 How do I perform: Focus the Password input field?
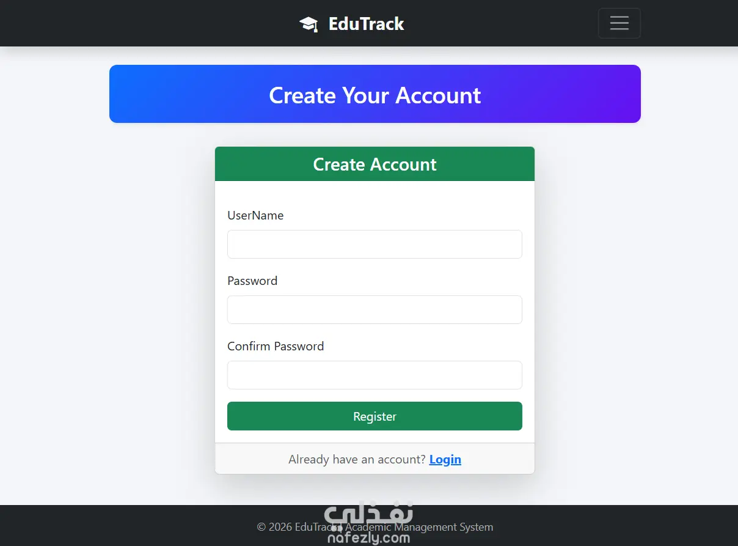pos(374,309)
